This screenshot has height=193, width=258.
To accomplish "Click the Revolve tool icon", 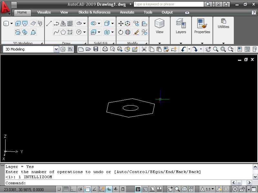I will [x=18, y=32].
